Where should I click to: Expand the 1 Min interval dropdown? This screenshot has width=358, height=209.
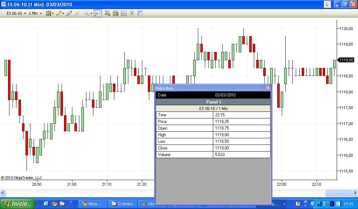pyautogui.click(x=35, y=14)
